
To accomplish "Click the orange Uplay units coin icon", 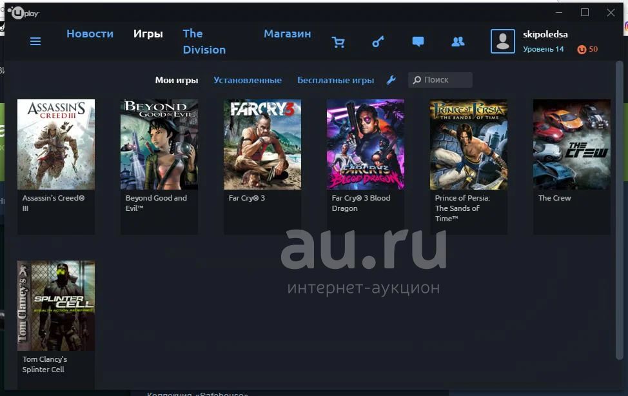I will [x=582, y=49].
